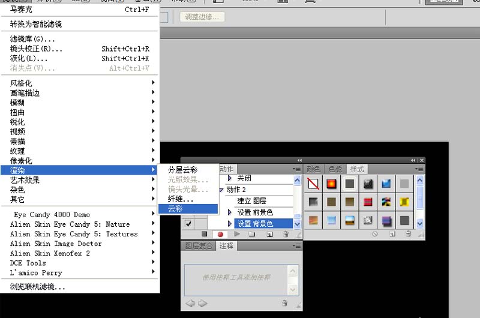Click the play action triangle button
The width and height of the screenshot is (480, 318).
coord(236,234)
